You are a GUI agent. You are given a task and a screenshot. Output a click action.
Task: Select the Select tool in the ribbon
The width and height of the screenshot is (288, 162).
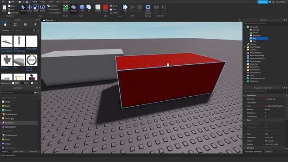coord(23,9)
